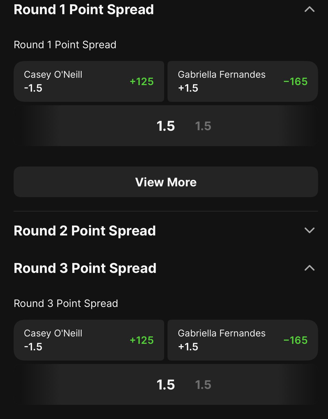Tap the +125 odds in Round 3

point(141,340)
